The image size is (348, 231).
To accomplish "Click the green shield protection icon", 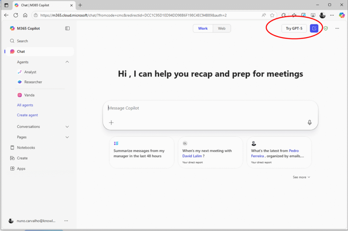I will tap(326, 29).
